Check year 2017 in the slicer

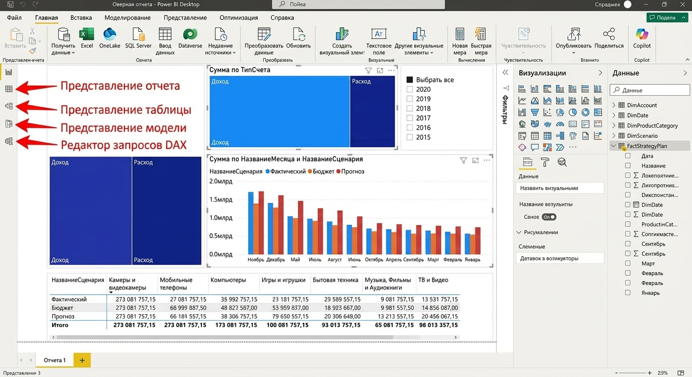coord(410,118)
